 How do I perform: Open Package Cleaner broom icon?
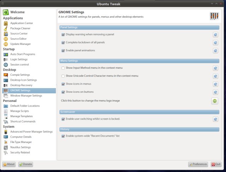click(x=6, y=28)
